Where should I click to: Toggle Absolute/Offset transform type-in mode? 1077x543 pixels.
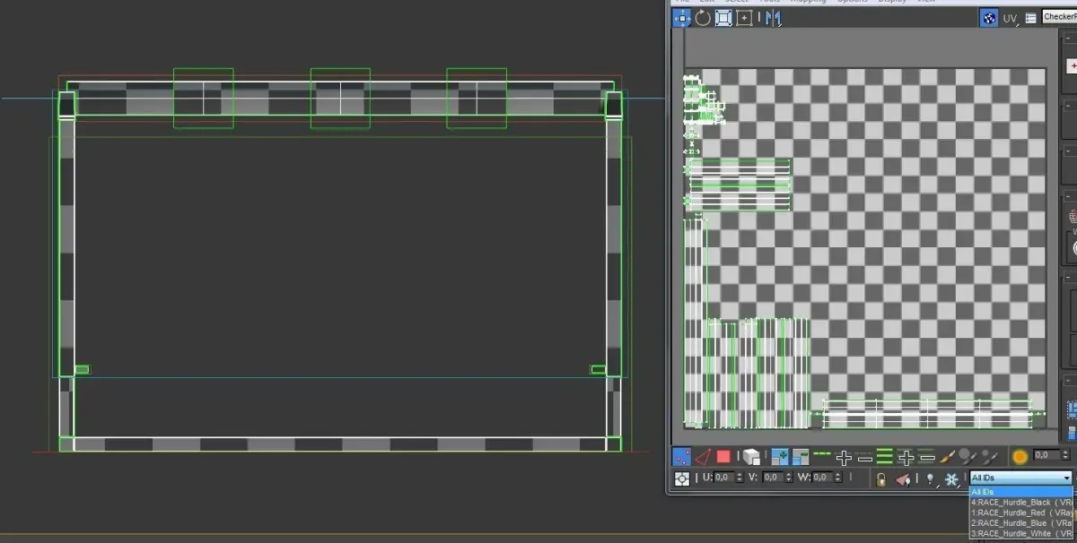682,478
